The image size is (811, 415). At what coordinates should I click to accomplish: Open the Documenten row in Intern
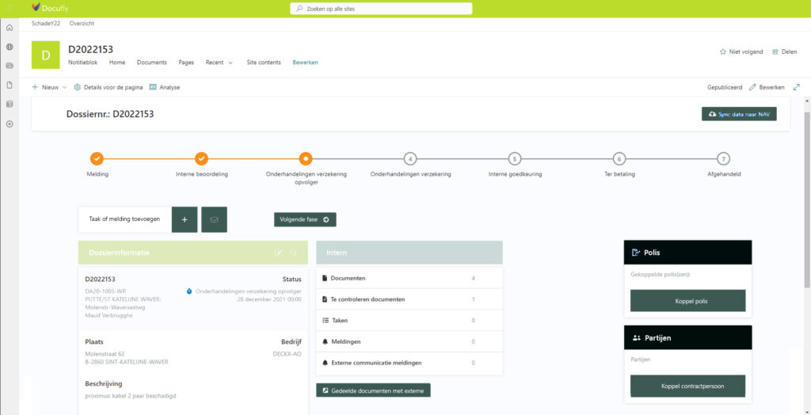[409, 279]
